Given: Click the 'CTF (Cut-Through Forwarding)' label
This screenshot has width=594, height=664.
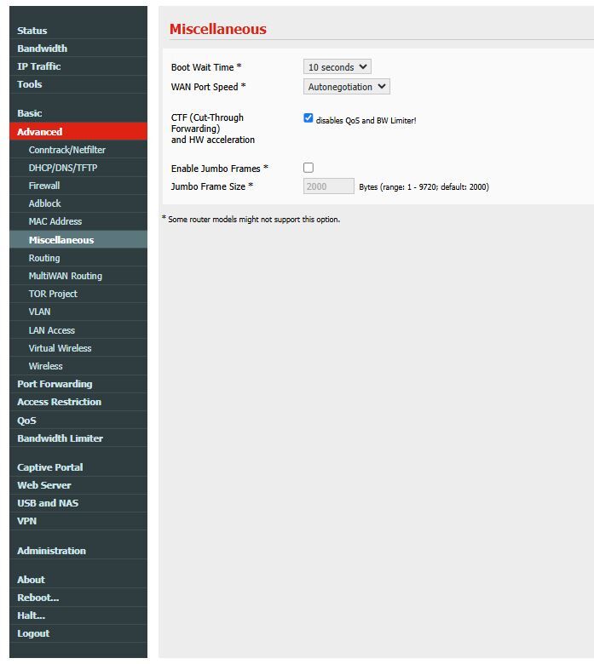Looking at the screenshot, I should click(x=207, y=123).
